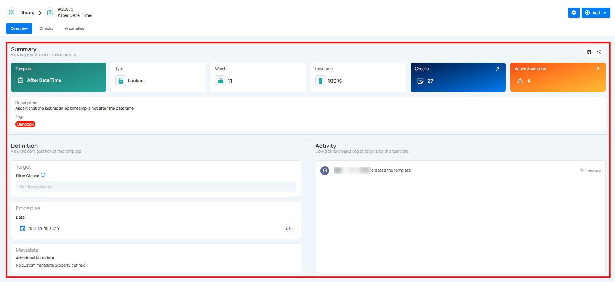Viewport: 615px width, 282px height.
Task: Click the breadcrumb chevron separator
Action: coord(40,13)
